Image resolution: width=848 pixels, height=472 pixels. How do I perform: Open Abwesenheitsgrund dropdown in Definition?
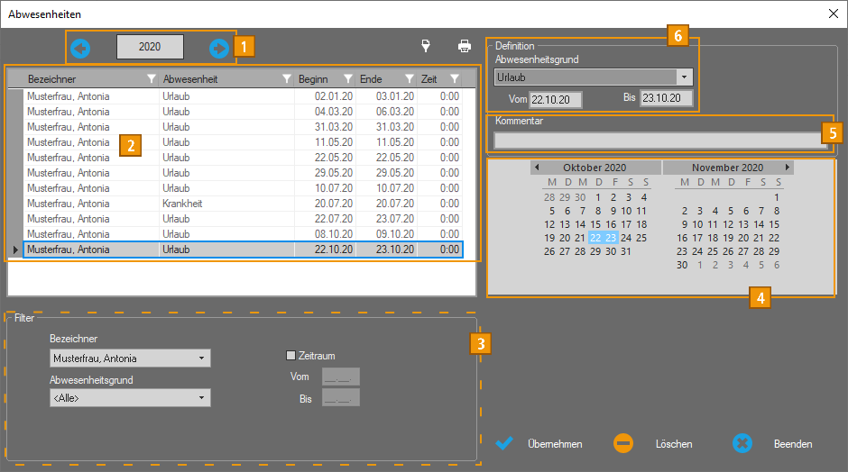684,77
